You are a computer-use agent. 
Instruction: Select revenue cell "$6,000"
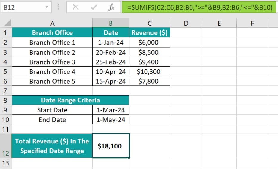pyautogui.click(x=150, y=43)
